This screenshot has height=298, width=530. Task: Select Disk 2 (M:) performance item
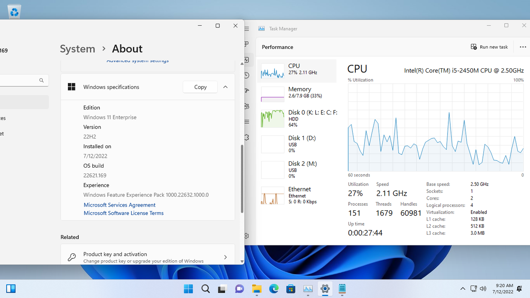297,170
